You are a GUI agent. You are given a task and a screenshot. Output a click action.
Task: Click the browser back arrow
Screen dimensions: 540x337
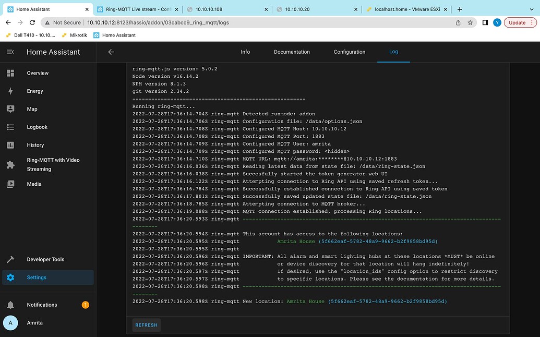8,22
